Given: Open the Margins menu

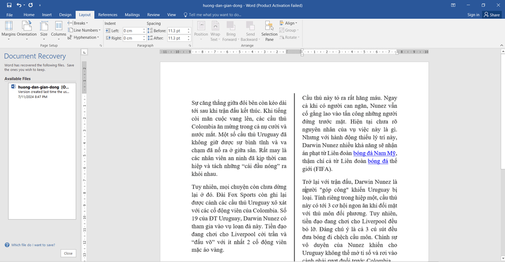Looking at the screenshot, I should point(9,30).
